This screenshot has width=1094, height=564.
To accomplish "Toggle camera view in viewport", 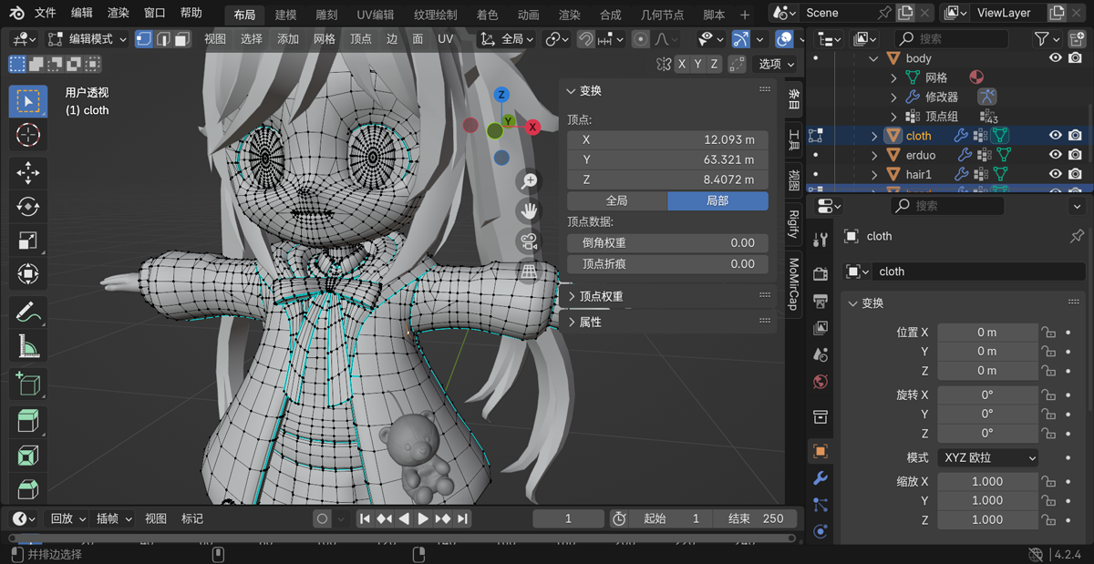I will 529,241.
